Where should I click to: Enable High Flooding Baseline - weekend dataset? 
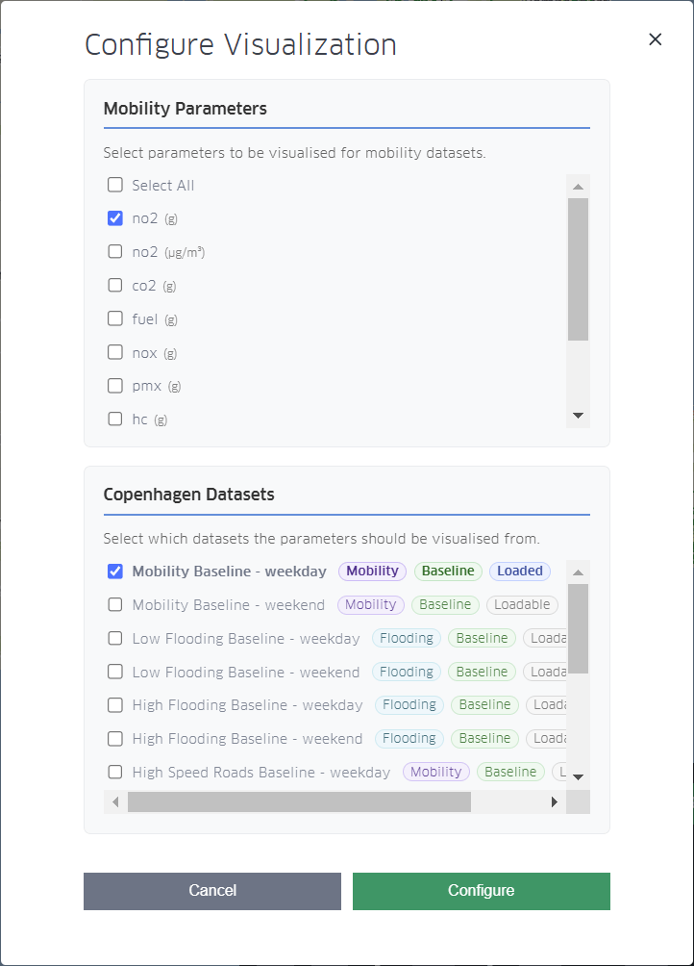(x=115, y=739)
